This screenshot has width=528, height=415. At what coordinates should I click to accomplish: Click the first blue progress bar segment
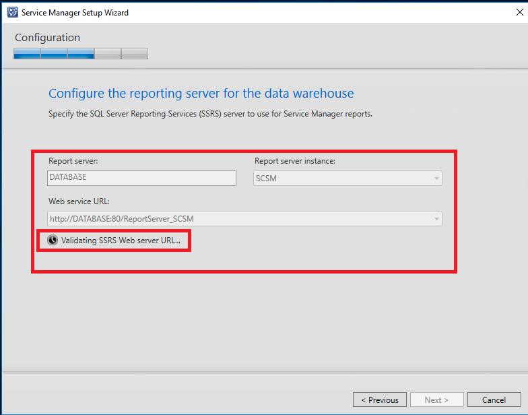(27, 54)
